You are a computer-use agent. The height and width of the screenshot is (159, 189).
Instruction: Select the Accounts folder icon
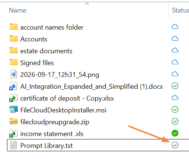[x=14, y=38]
